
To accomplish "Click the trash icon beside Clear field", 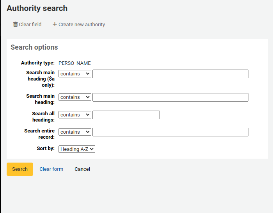I will [16, 24].
